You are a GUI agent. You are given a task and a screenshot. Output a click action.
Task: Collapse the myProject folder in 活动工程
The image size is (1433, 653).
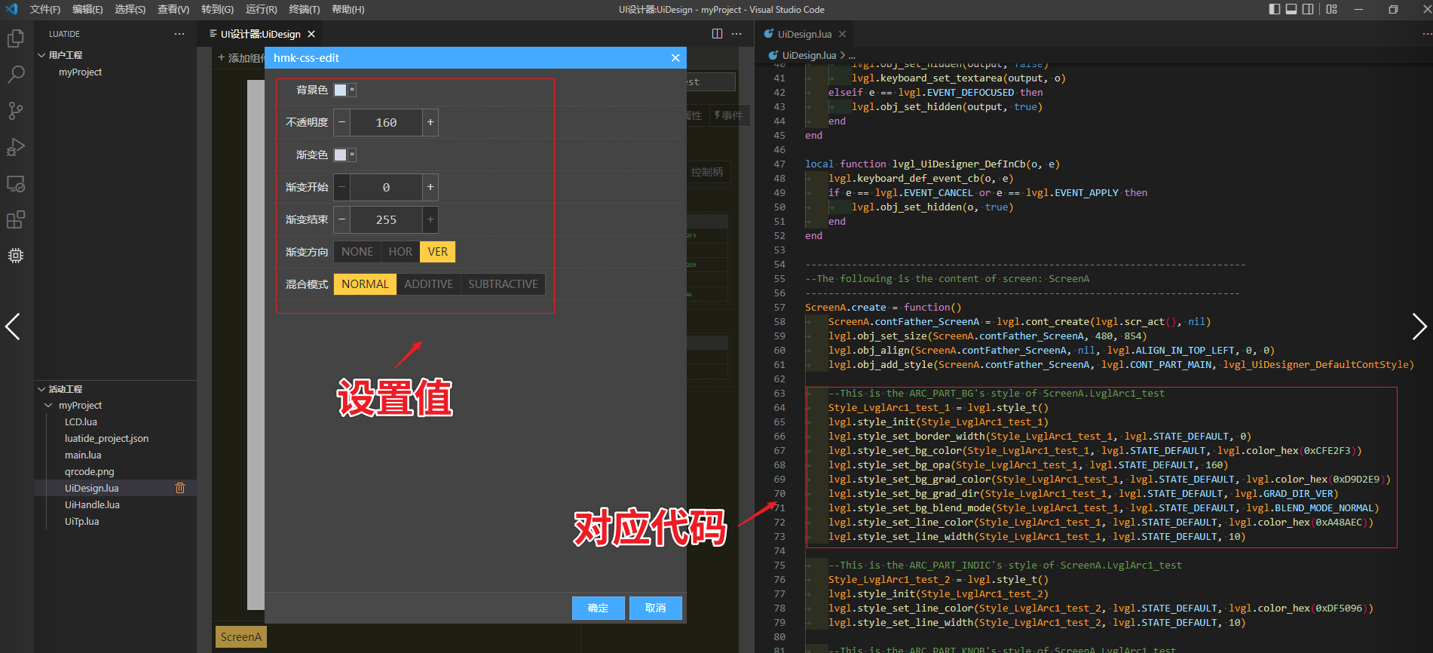click(49, 406)
